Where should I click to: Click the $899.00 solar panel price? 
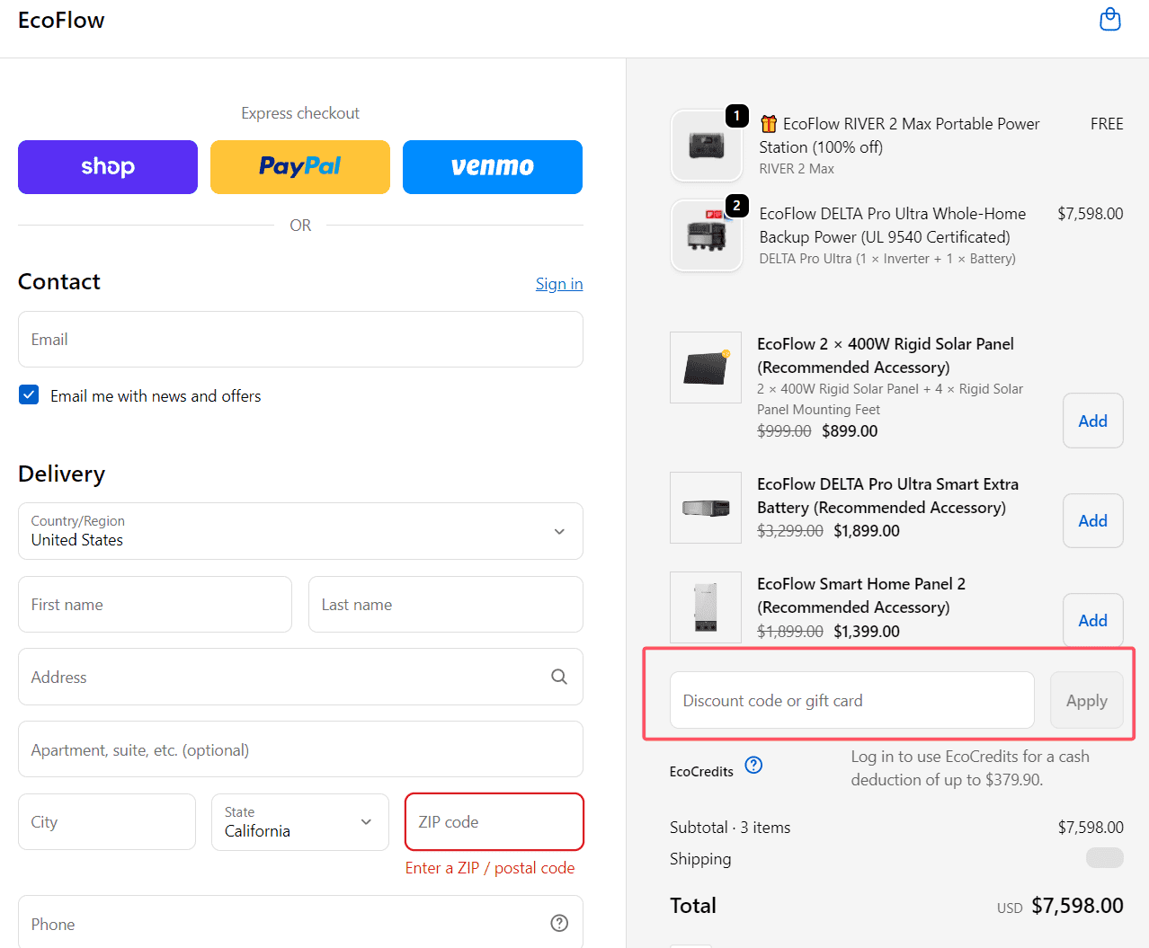tap(850, 431)
